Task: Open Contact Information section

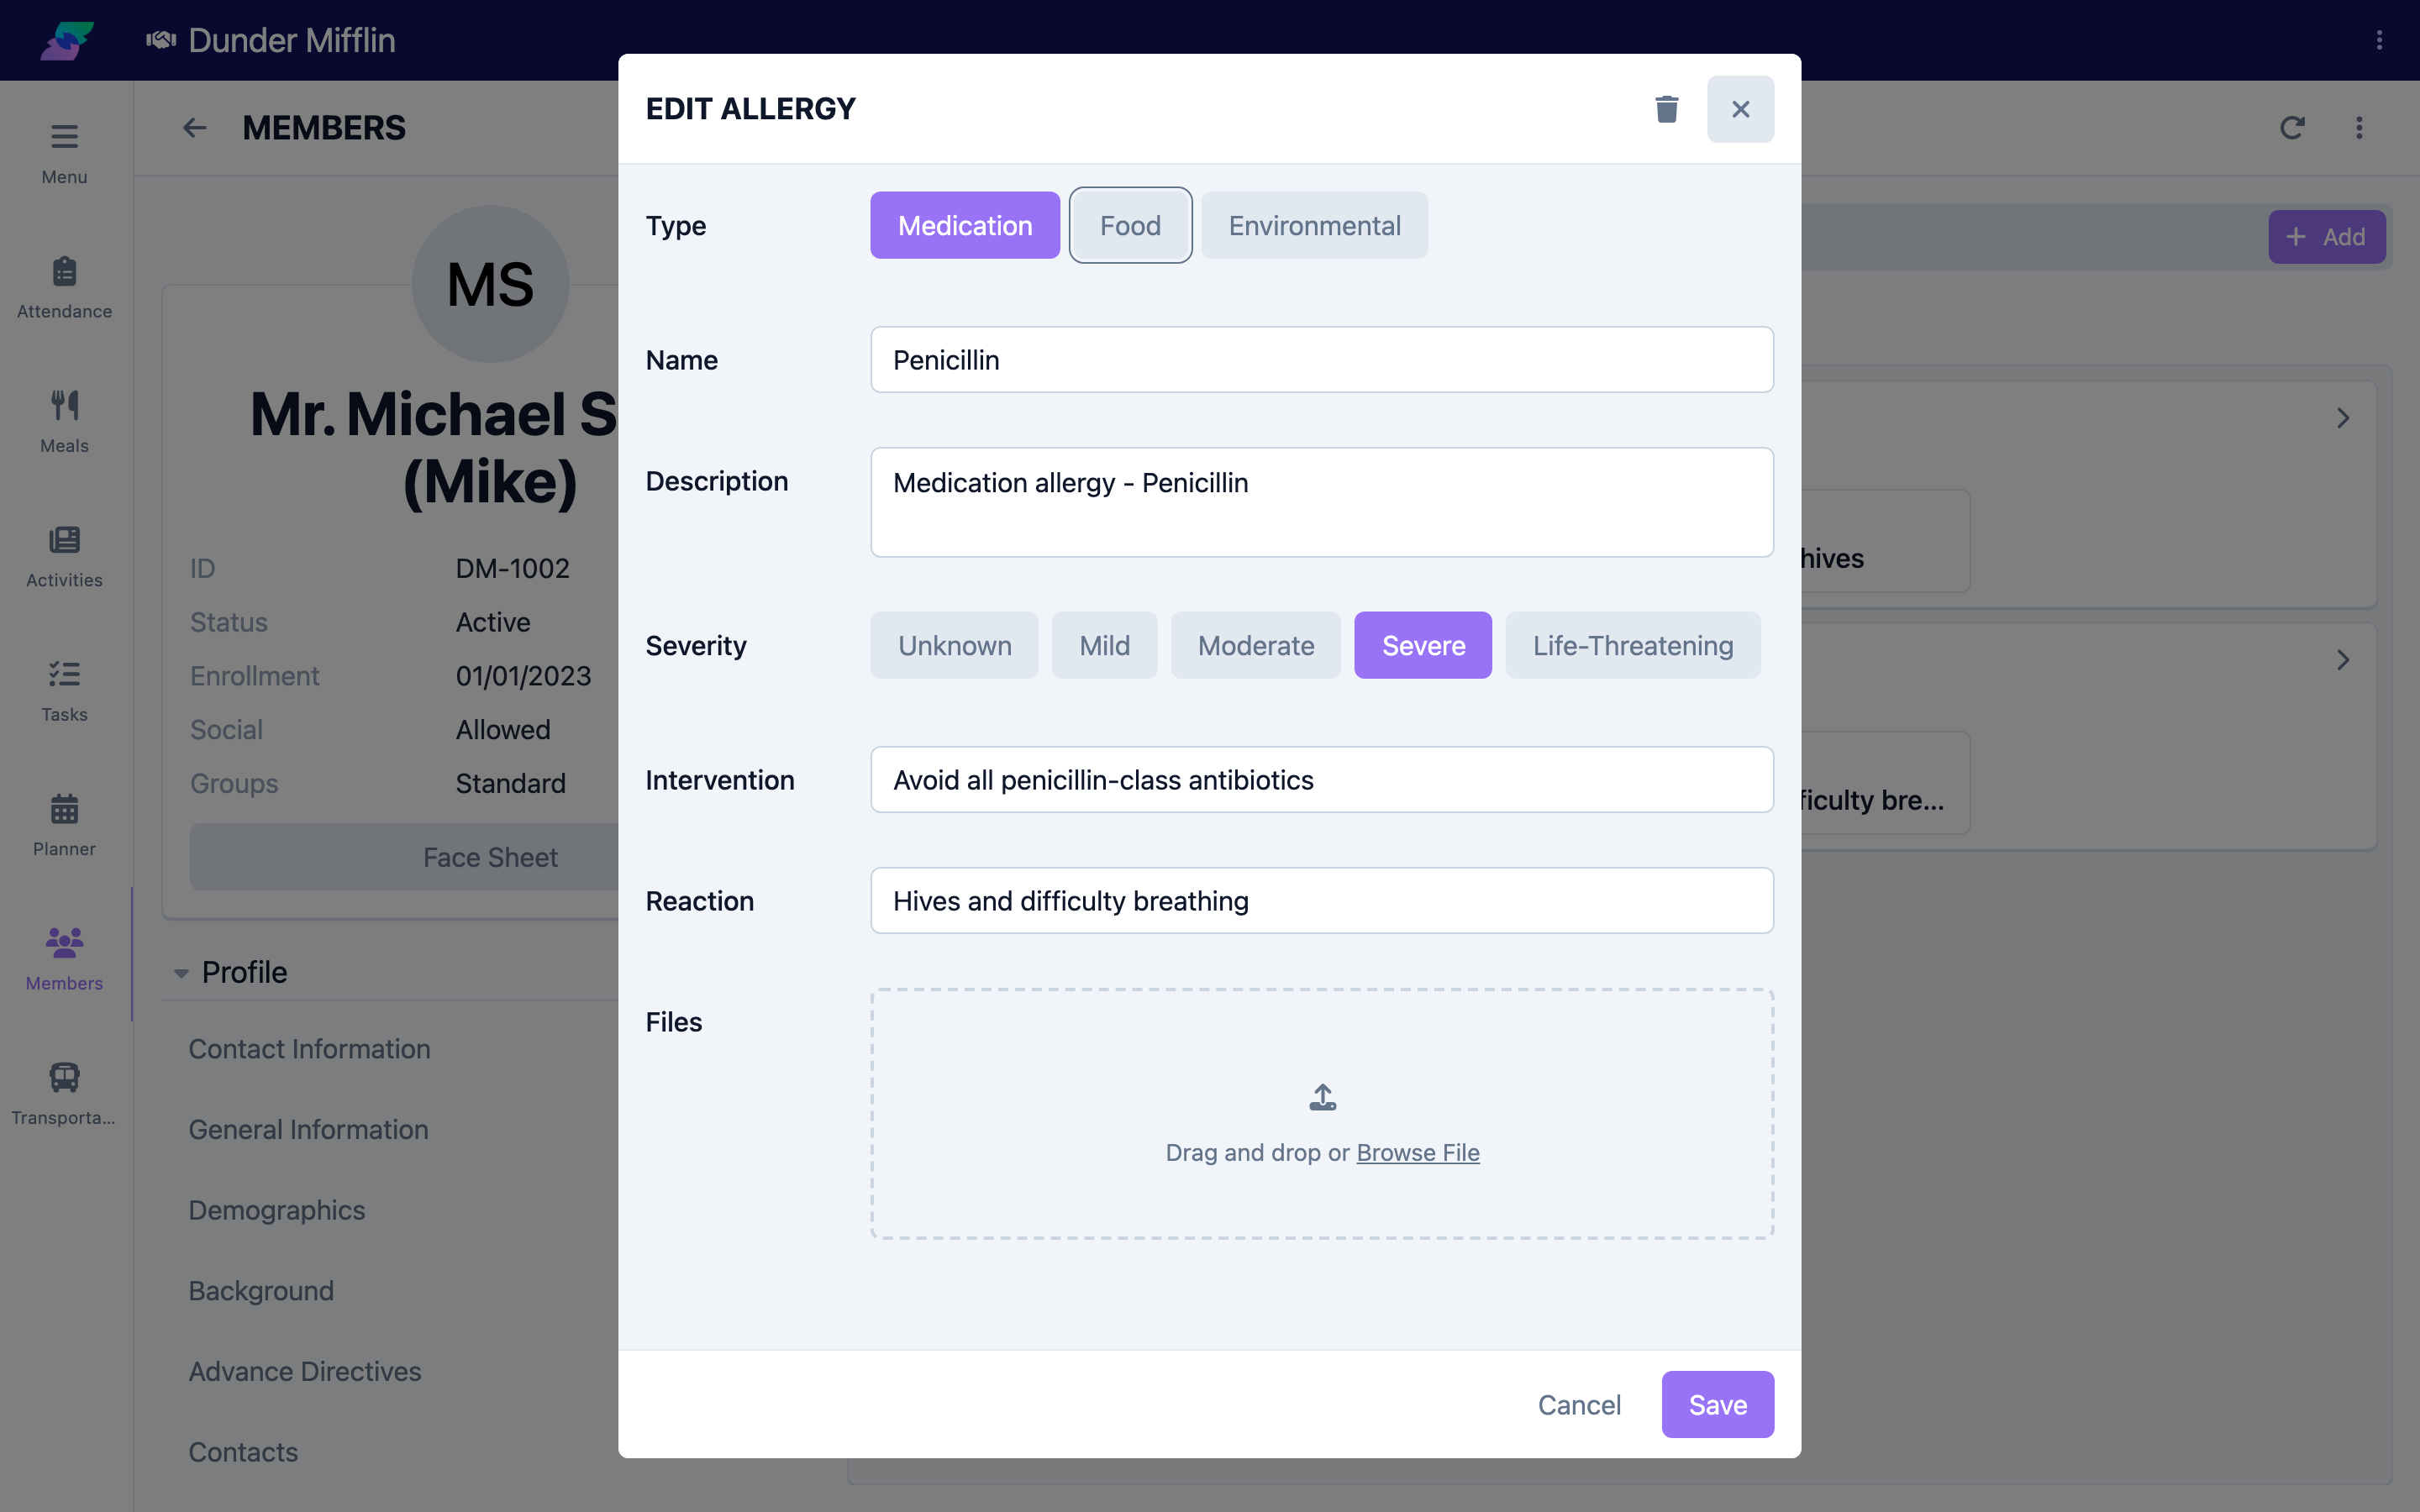Action: [x=309, y=1049]
